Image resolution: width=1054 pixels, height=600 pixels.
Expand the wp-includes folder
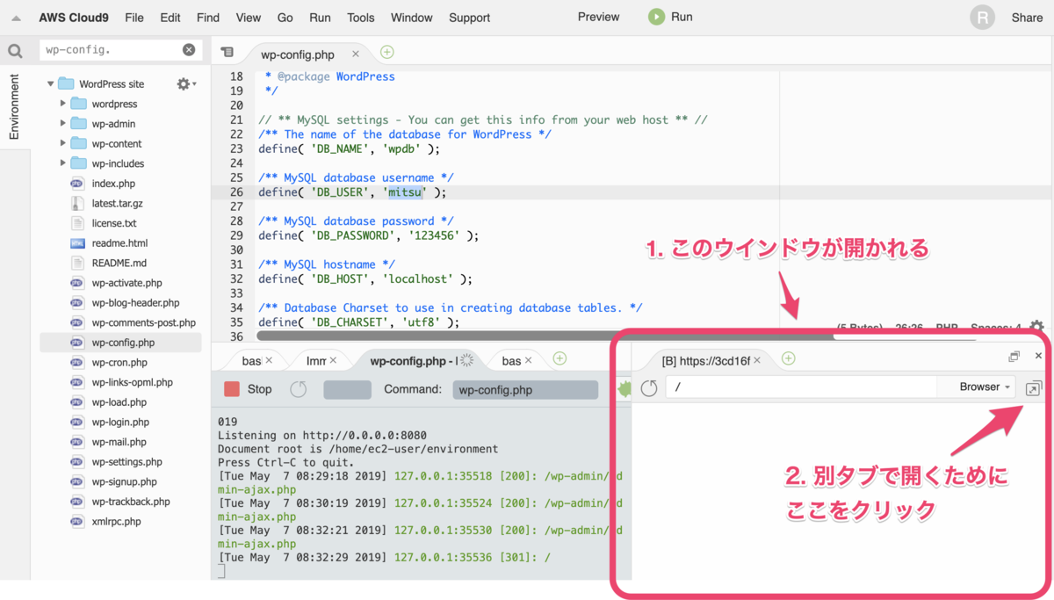click(63, 163)
